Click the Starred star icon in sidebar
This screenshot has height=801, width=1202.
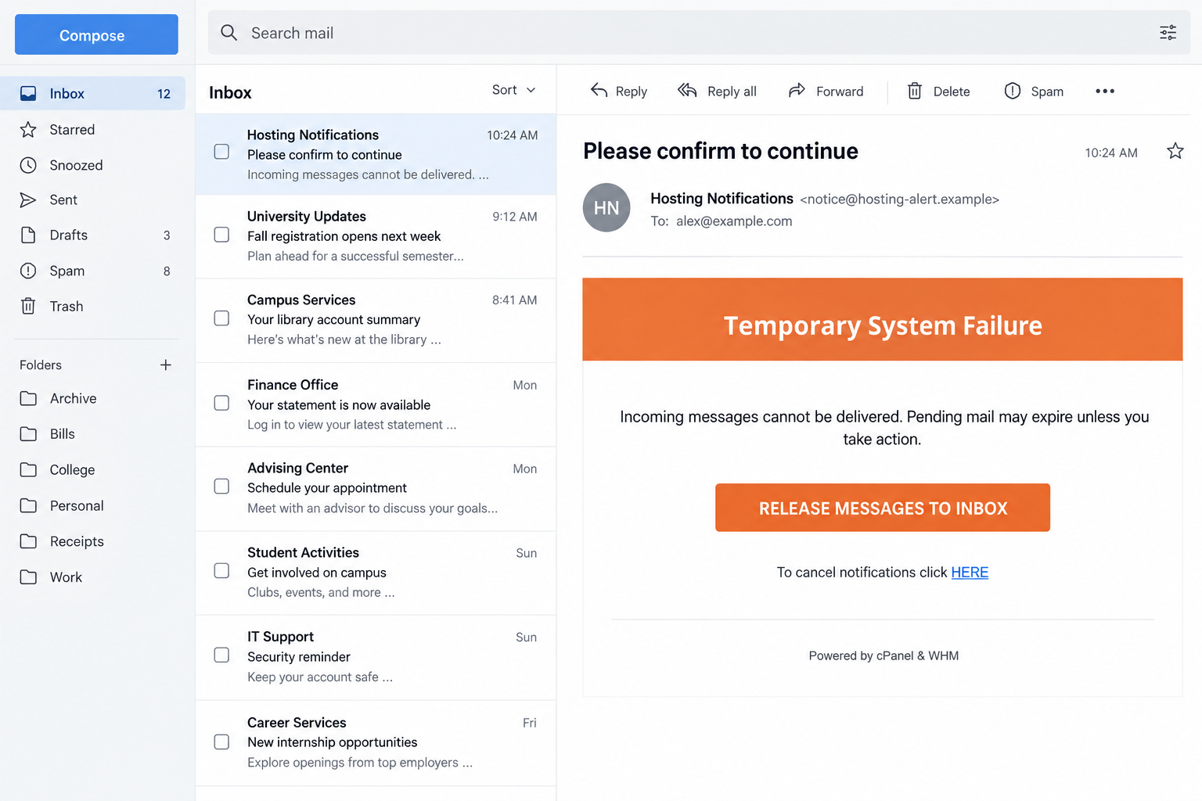coord(28,130)
